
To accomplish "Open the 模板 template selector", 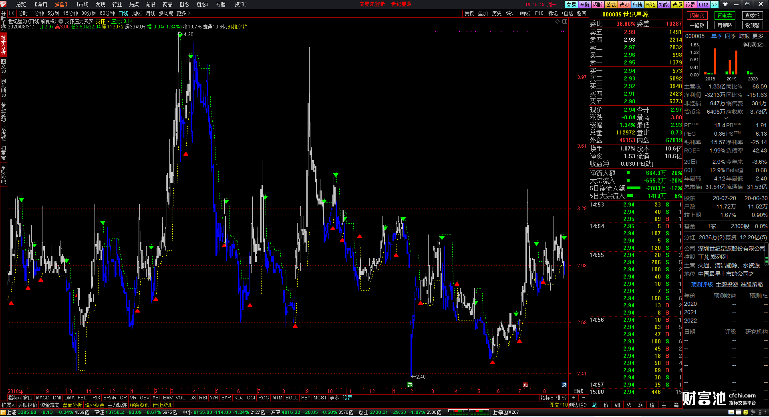I will click(561, 398).
